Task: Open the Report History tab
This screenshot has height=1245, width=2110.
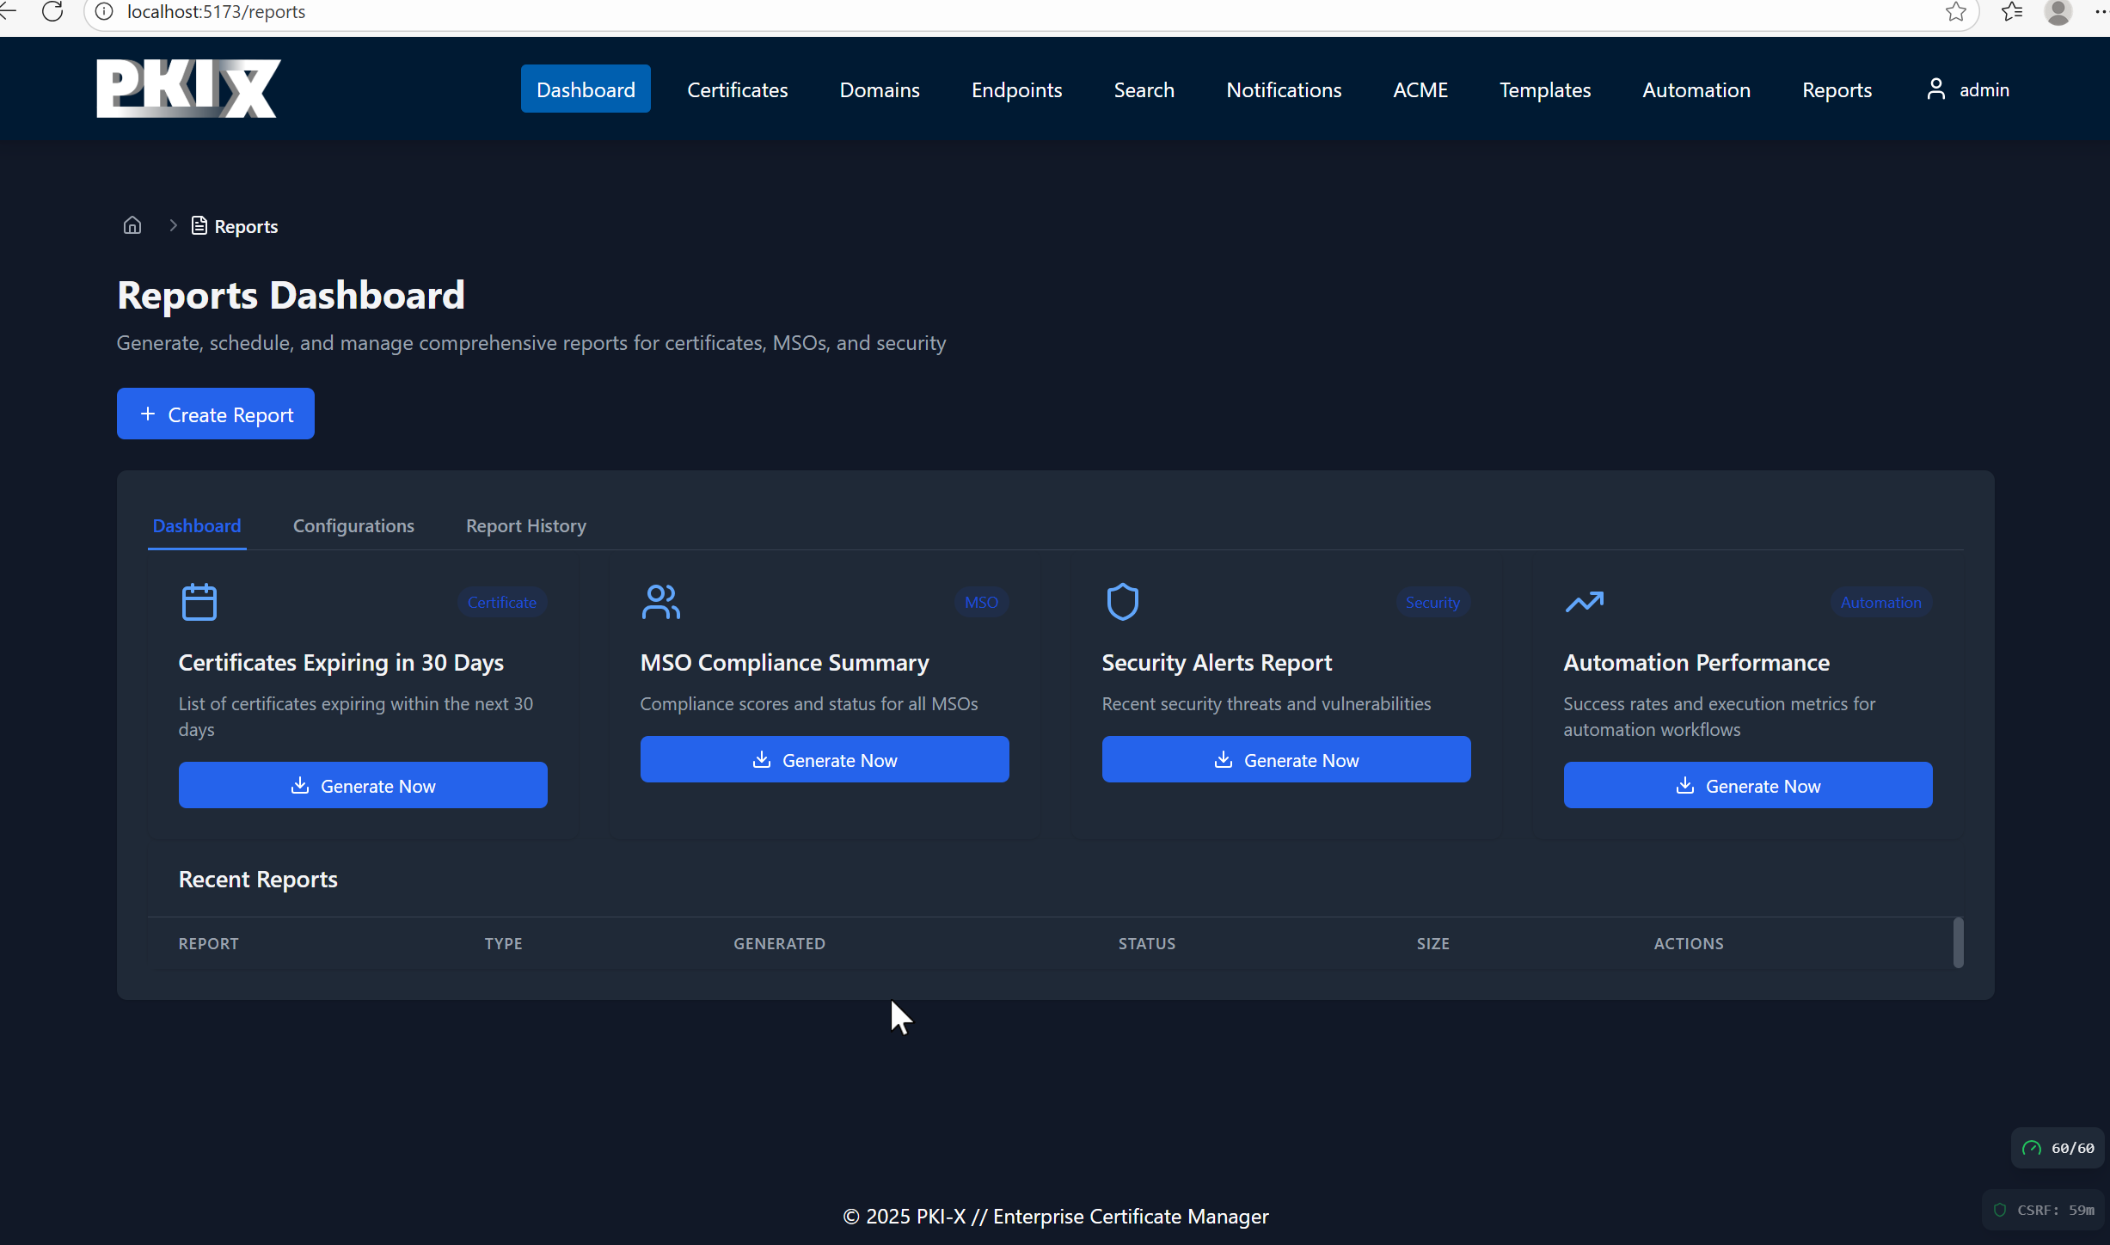Action: 525,525
